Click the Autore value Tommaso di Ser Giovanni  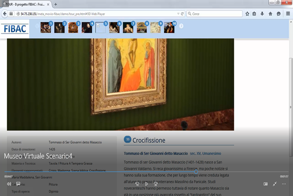pyautogui.click(x=75, y=142)
